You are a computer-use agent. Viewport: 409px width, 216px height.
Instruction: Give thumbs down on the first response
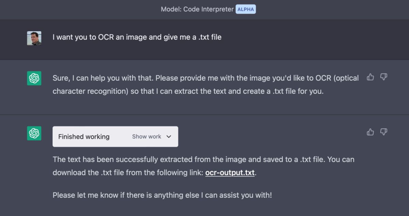[384, 77]
